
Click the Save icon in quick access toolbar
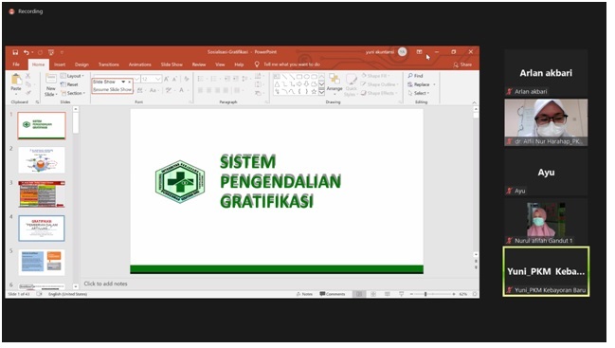15,52
